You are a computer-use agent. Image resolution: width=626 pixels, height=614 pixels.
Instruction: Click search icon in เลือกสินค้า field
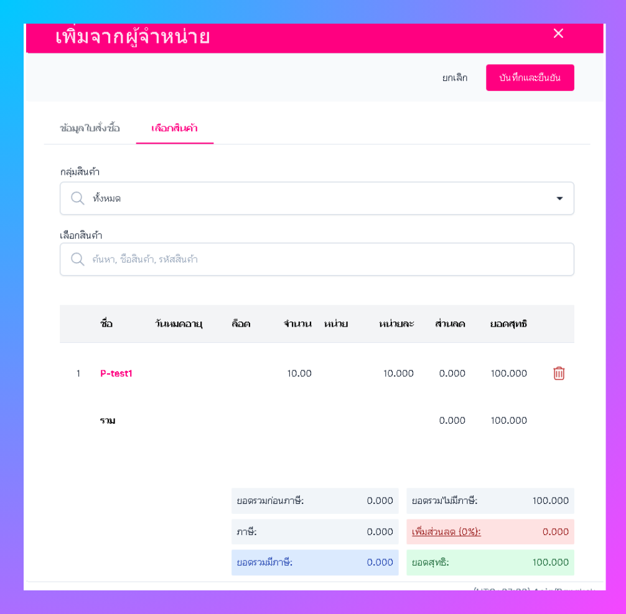tap(77, 259)
